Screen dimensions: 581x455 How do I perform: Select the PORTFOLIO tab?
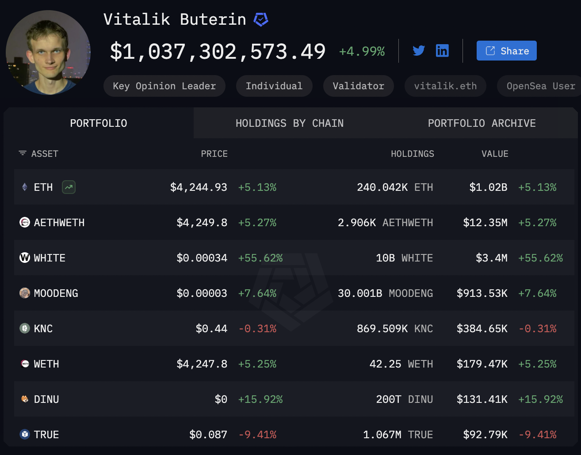tap(98, 123)
